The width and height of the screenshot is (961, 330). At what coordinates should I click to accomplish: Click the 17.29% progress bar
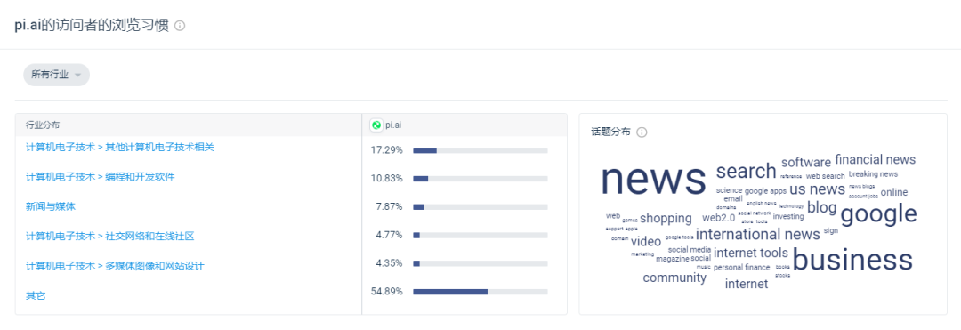(480, 150)
